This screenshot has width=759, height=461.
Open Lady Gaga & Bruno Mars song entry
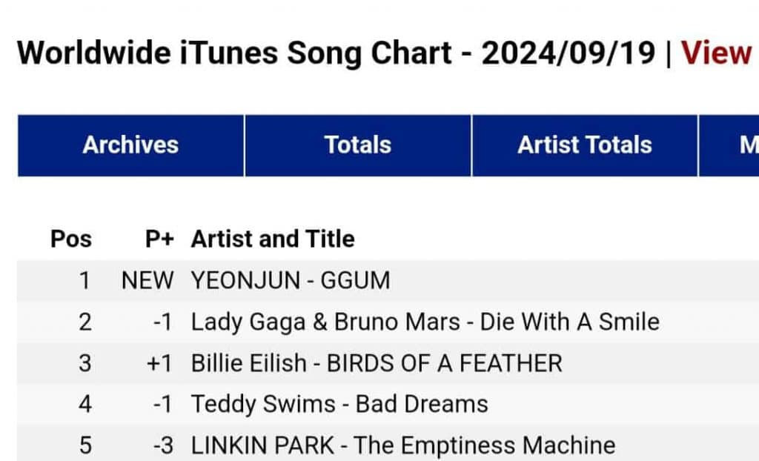point(425,322)
